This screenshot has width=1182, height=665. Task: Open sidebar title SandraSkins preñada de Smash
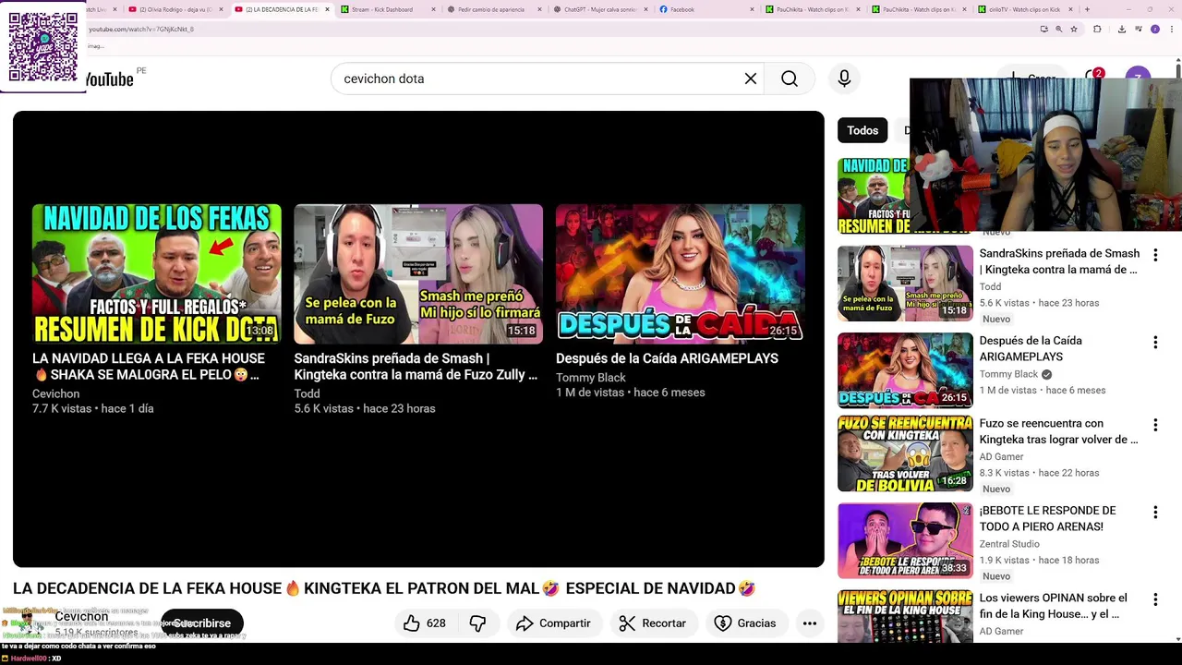point(1059,261)
